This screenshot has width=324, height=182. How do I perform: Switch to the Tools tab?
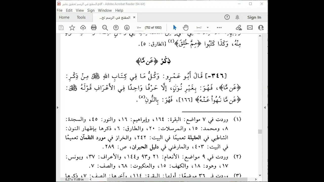(81, 17)
